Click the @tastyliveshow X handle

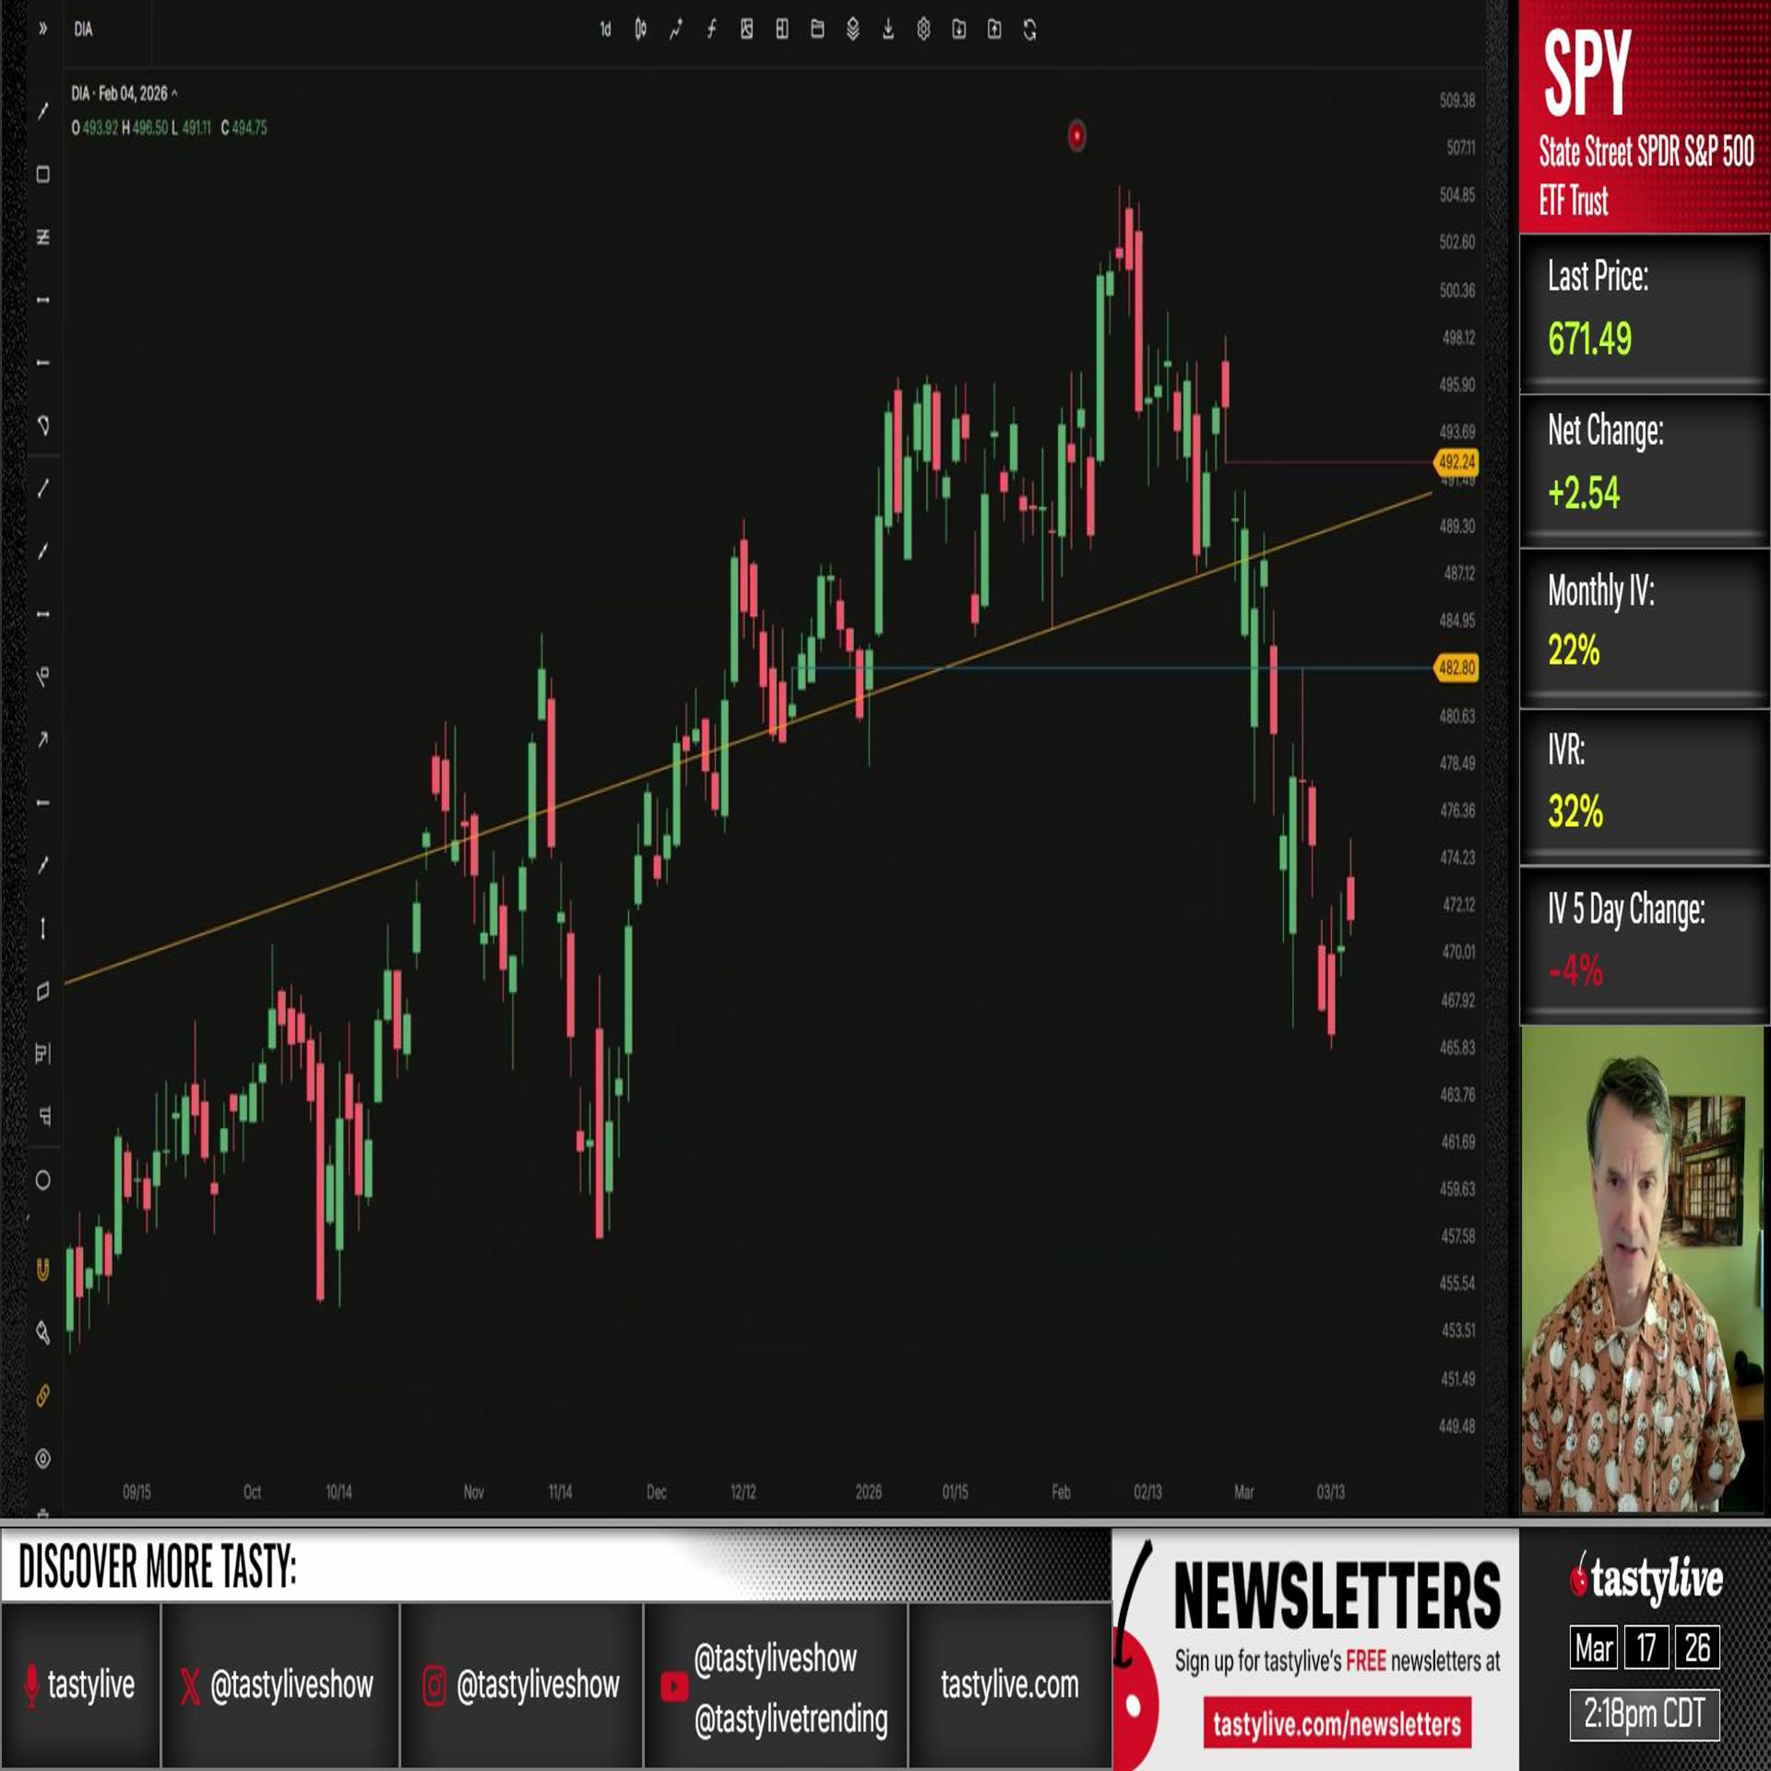[x=292, y=1685]
